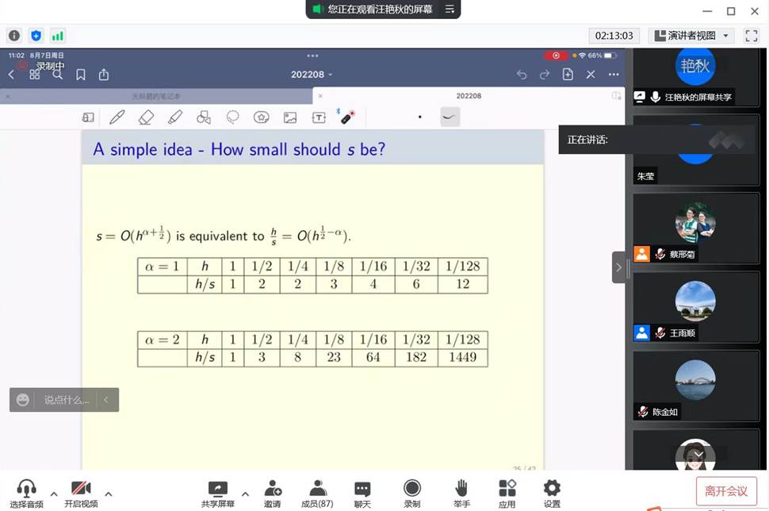Screen dimensions: 769x511
Task: Click the Invite icon in meeting toolbar
Action: pyautogui.click(x=273, y=493)
